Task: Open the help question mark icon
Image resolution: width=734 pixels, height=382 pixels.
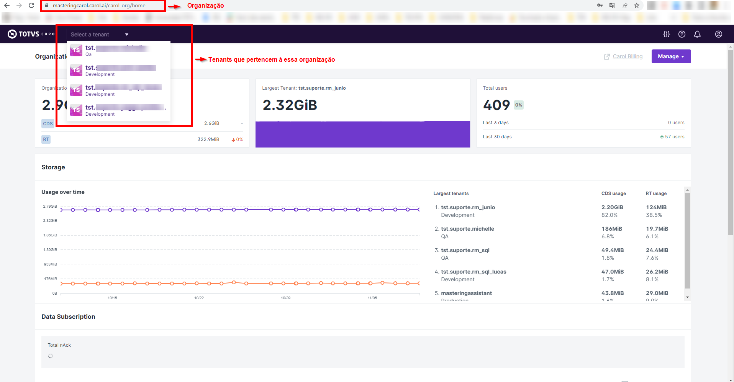Action: tap(682, 34)
